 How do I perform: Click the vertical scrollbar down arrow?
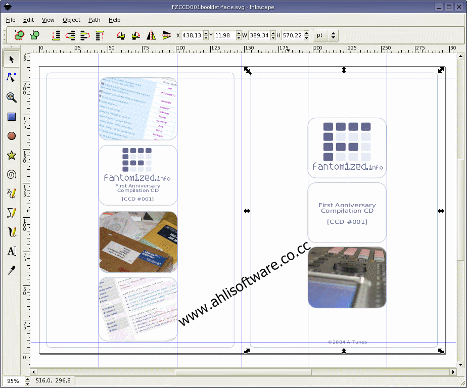pos(460,364)
